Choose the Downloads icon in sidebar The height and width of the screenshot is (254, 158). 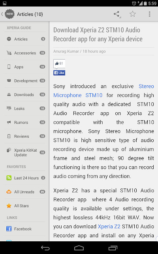tap(9, 94)
